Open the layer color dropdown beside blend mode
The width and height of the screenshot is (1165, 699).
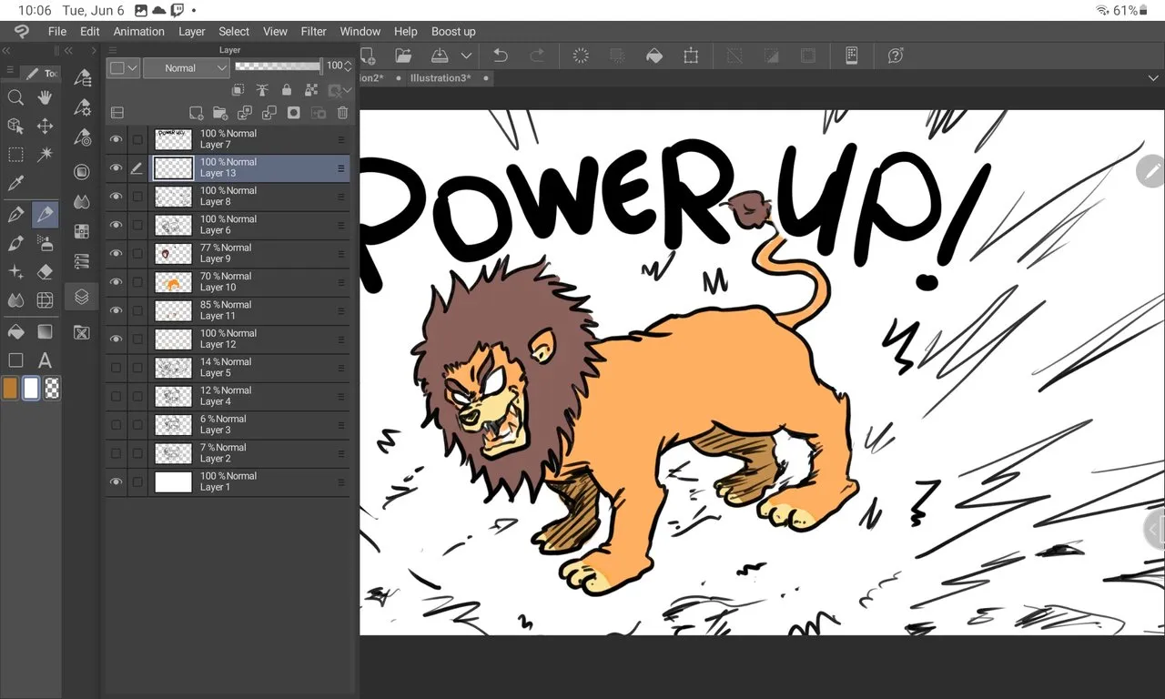123,67
